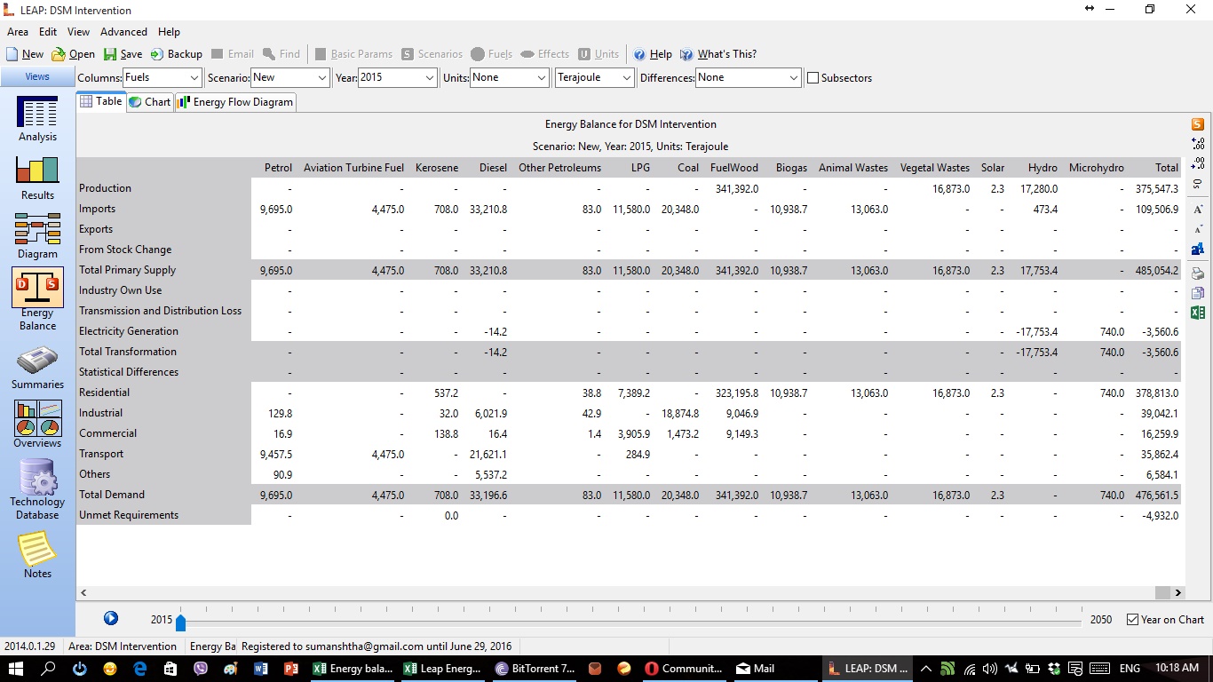The width and height of the screenshot is (1213, 682).
Task: Select the Table tab
Action: (x=101, y=101)
